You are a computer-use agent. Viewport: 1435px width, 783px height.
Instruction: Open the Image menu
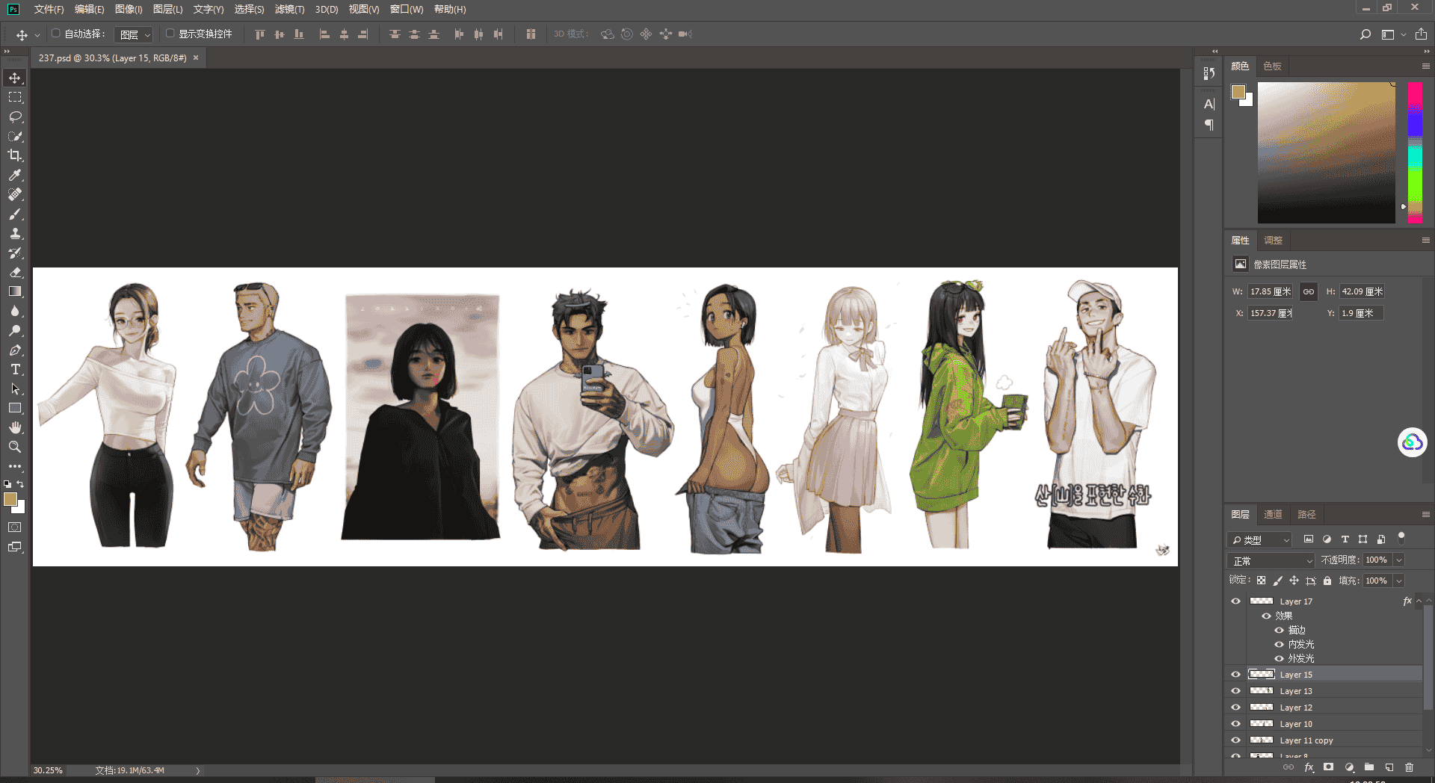(x=129, y=9)
